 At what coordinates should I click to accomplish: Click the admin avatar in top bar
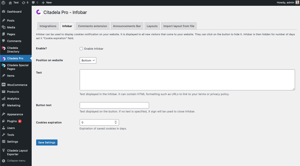pos(297,3)
